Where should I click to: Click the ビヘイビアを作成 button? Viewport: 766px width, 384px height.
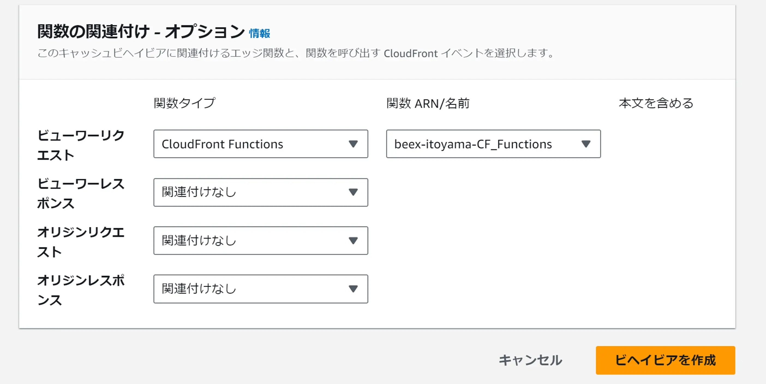point(666,360)
